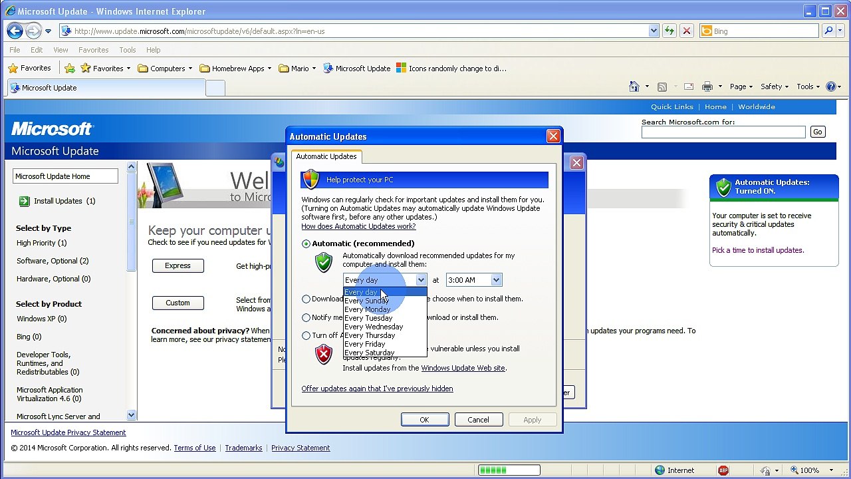Click the IE Forward navigation button
Screen dimensions: 851x479
(x=33, y=31)
